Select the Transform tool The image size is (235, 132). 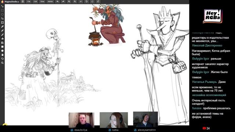point(2,23)
